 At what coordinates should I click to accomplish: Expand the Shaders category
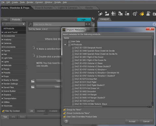click(x=2, y=95)
